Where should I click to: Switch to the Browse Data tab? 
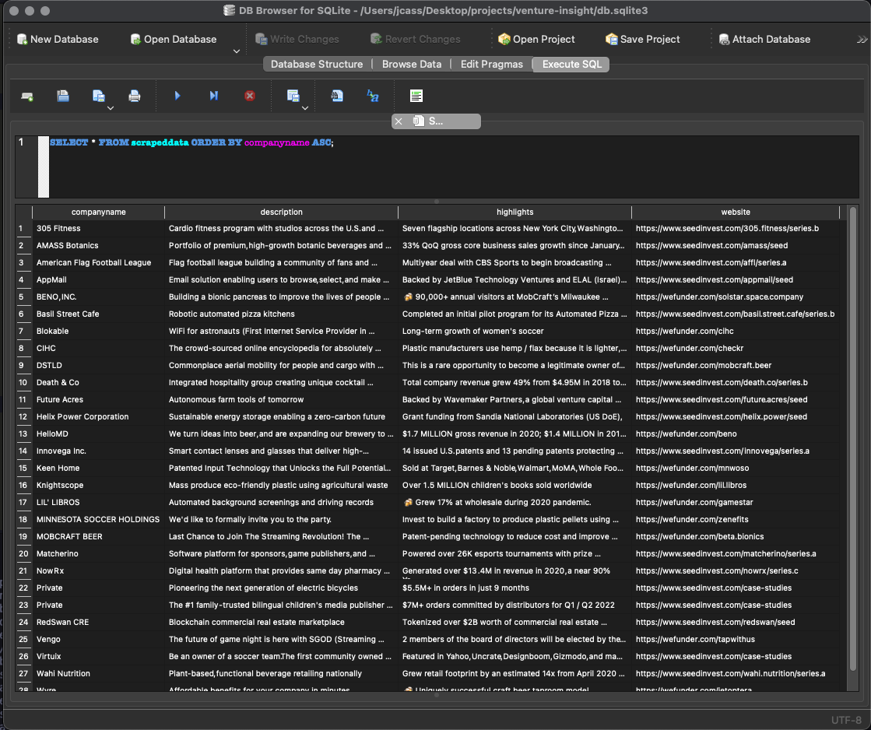pos(412,65)
